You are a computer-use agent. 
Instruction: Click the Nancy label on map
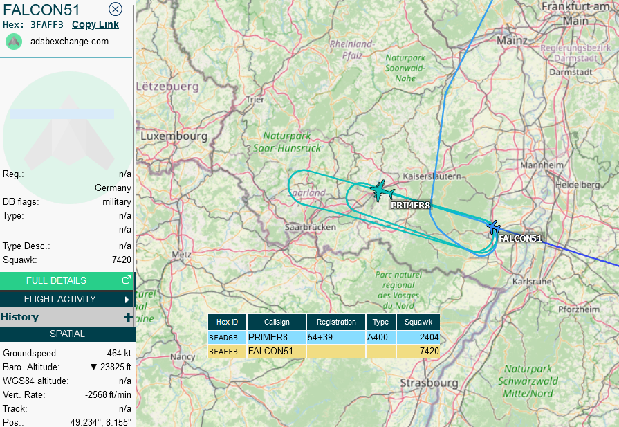tap(183, 356)
